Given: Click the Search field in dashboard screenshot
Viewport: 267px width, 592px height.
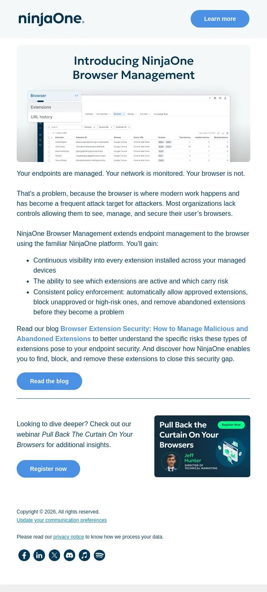Looking at the screenshot, I should tap(64, 127).
